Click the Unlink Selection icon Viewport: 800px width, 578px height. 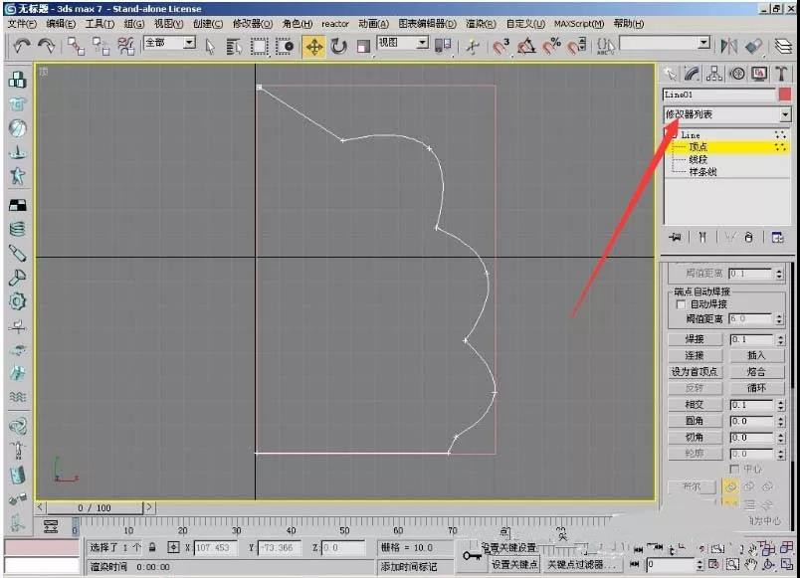click(100, 46)
